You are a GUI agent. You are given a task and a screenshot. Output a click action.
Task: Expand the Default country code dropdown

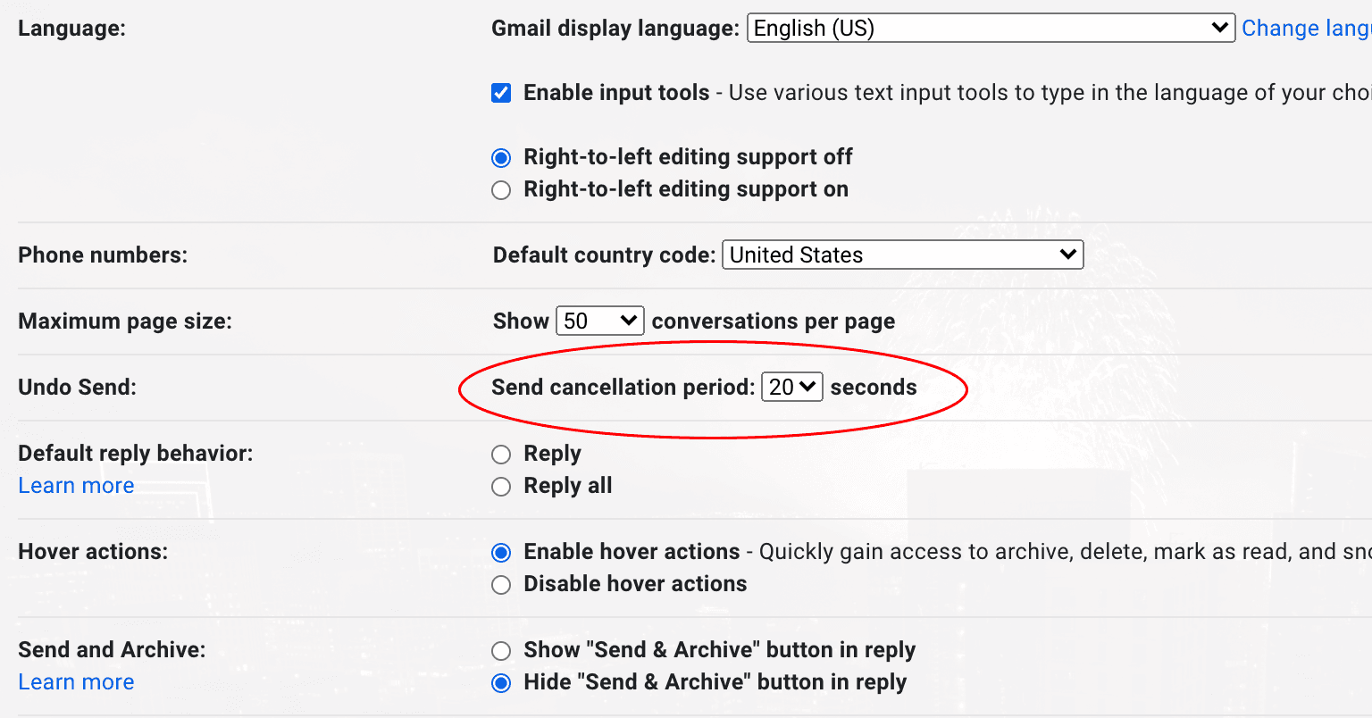click(902, 255)
